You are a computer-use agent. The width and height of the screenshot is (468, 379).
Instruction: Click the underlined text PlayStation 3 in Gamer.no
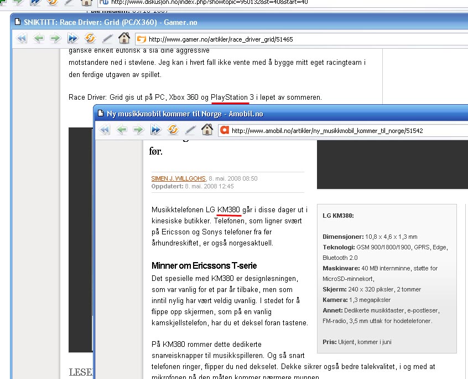232,98
